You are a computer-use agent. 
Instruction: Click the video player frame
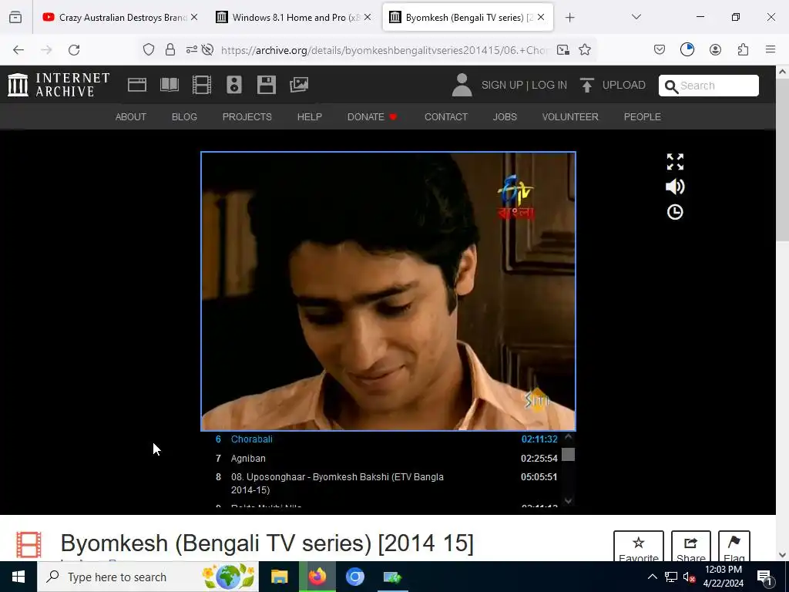click(x=388, y=291)
